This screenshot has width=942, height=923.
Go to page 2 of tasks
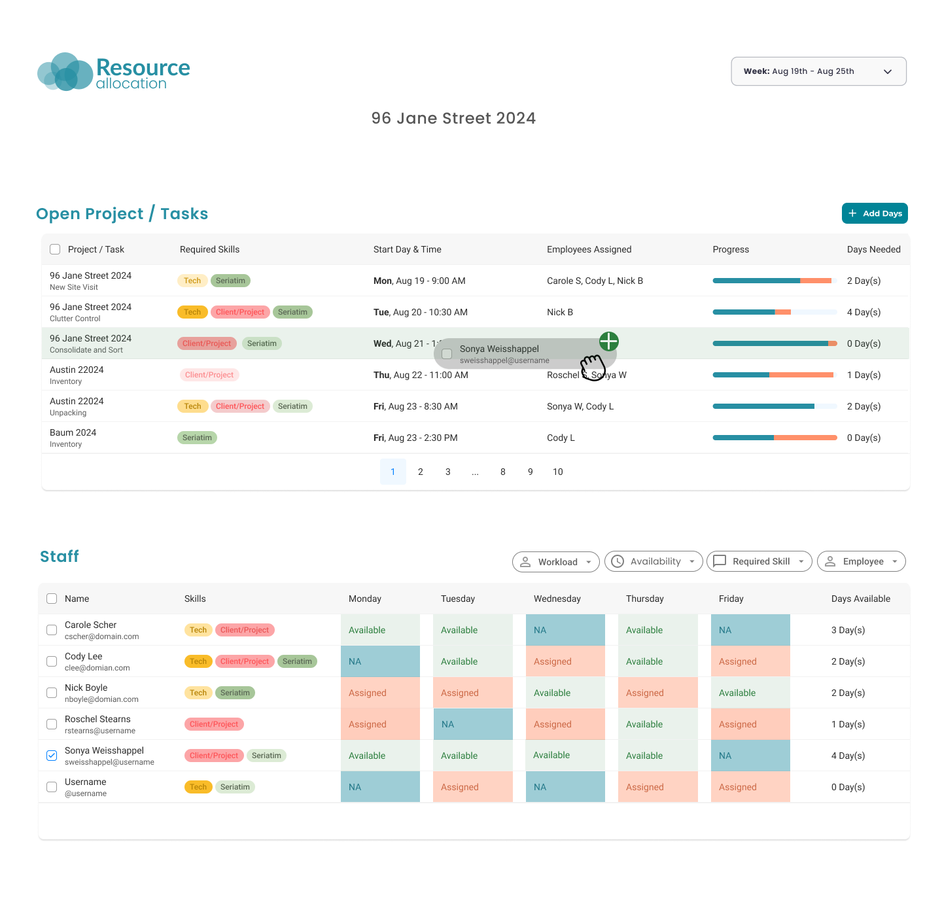(x=421, y=472)
